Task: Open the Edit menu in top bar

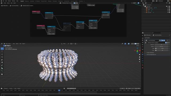Action: [x=6, y=1]
